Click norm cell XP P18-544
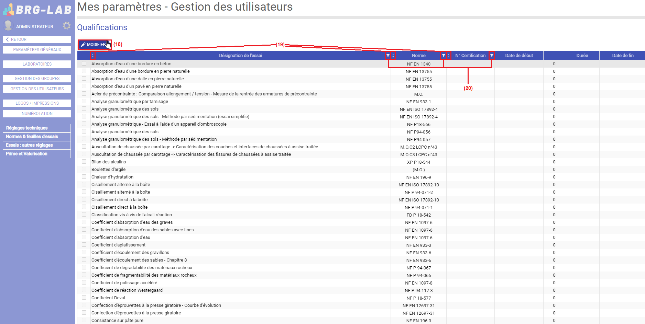 [x=418, y=162]
